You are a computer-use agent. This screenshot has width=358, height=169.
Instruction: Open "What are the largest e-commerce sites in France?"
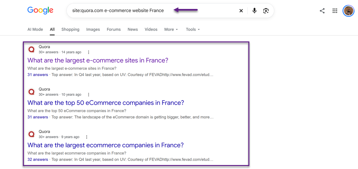pyautogui.click(x=98, y=60)
